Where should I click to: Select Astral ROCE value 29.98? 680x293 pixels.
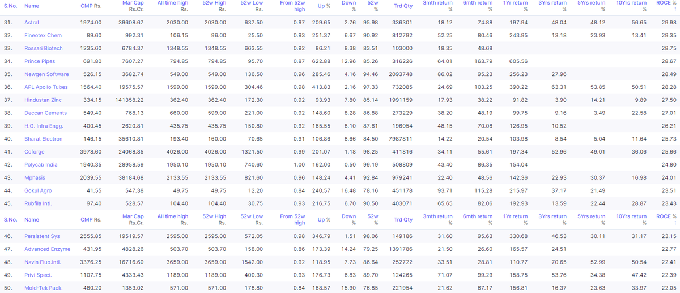669,22
